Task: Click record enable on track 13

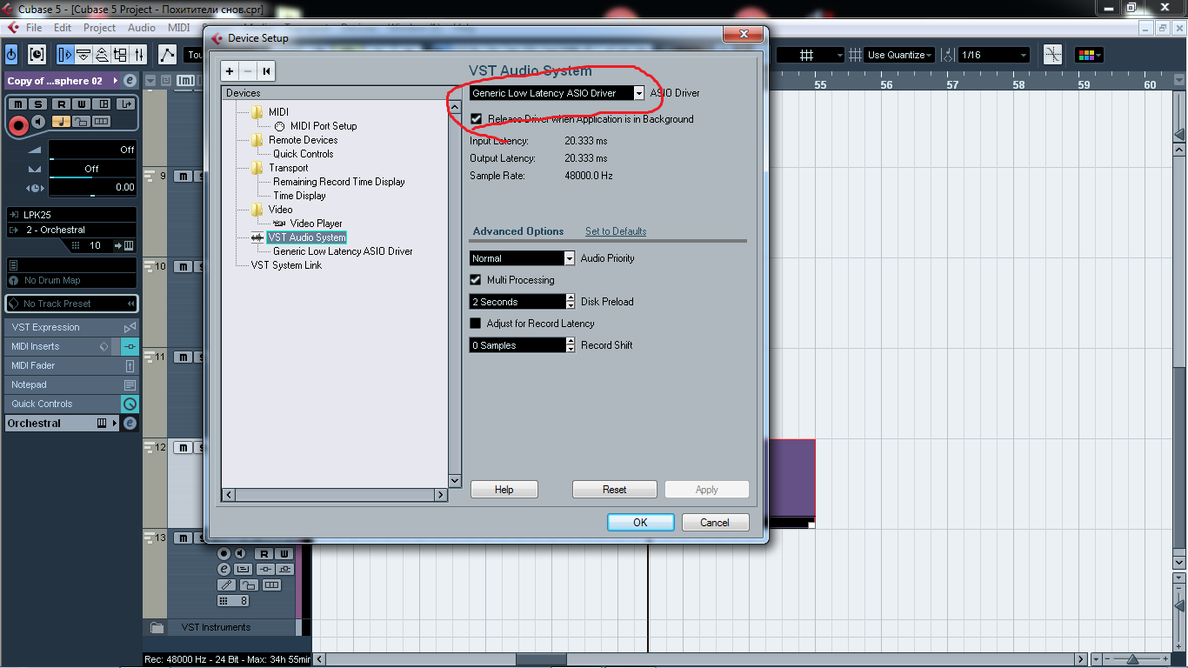Action: pyautogui.click(x=223, y=553)
